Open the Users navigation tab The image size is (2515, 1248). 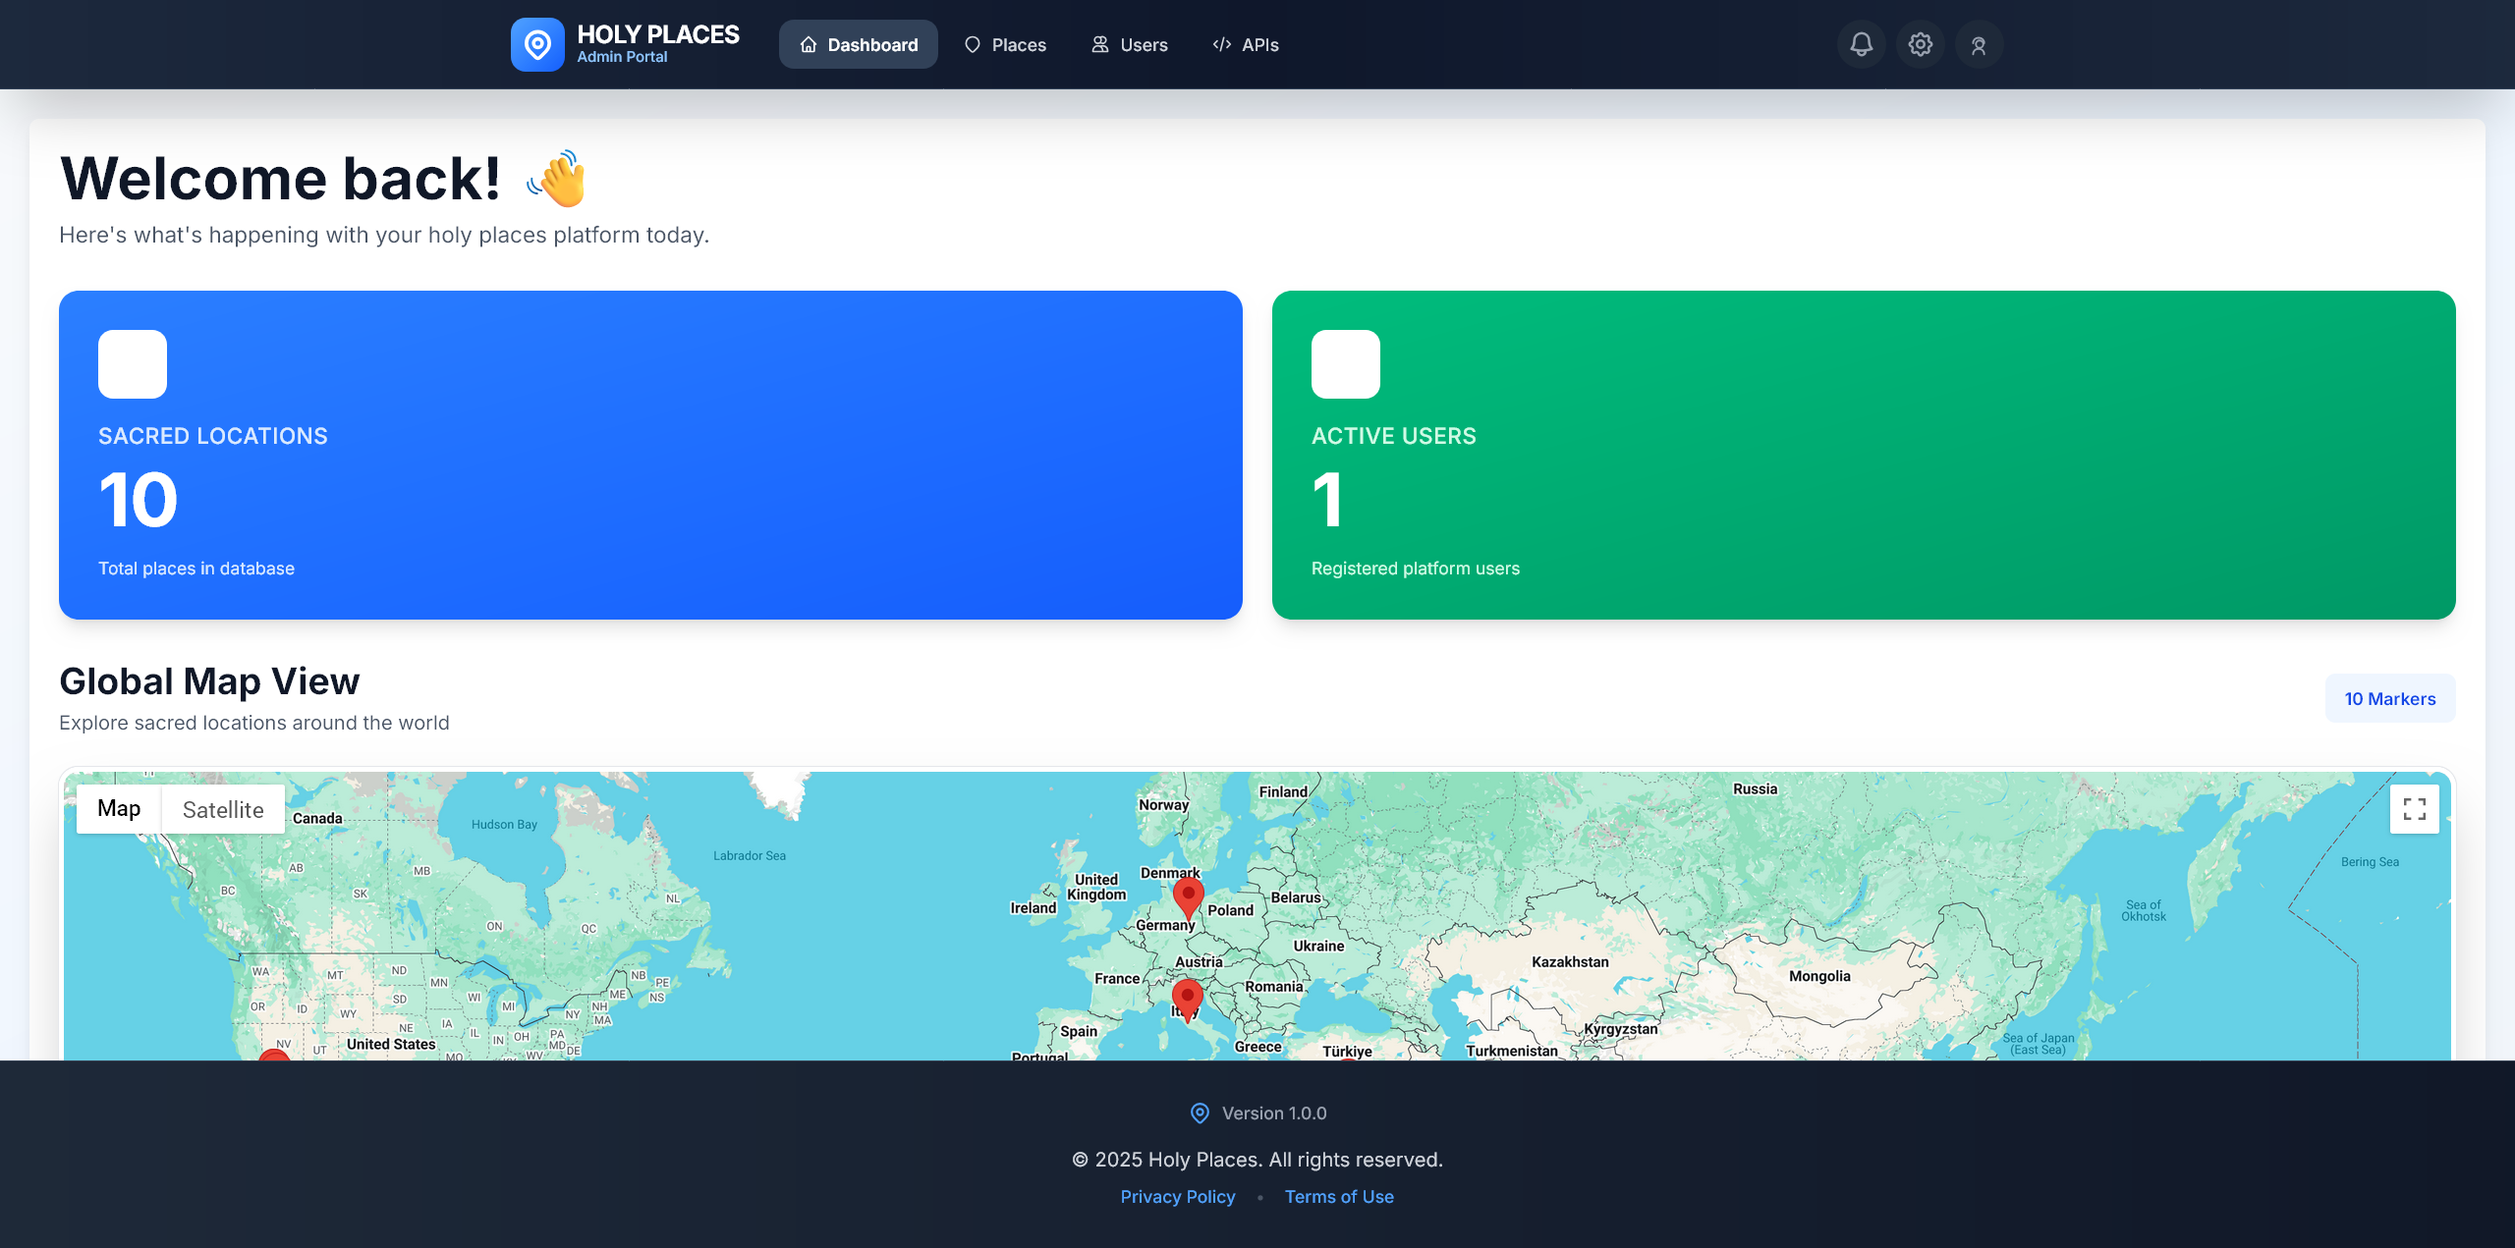click(1130, 44)
